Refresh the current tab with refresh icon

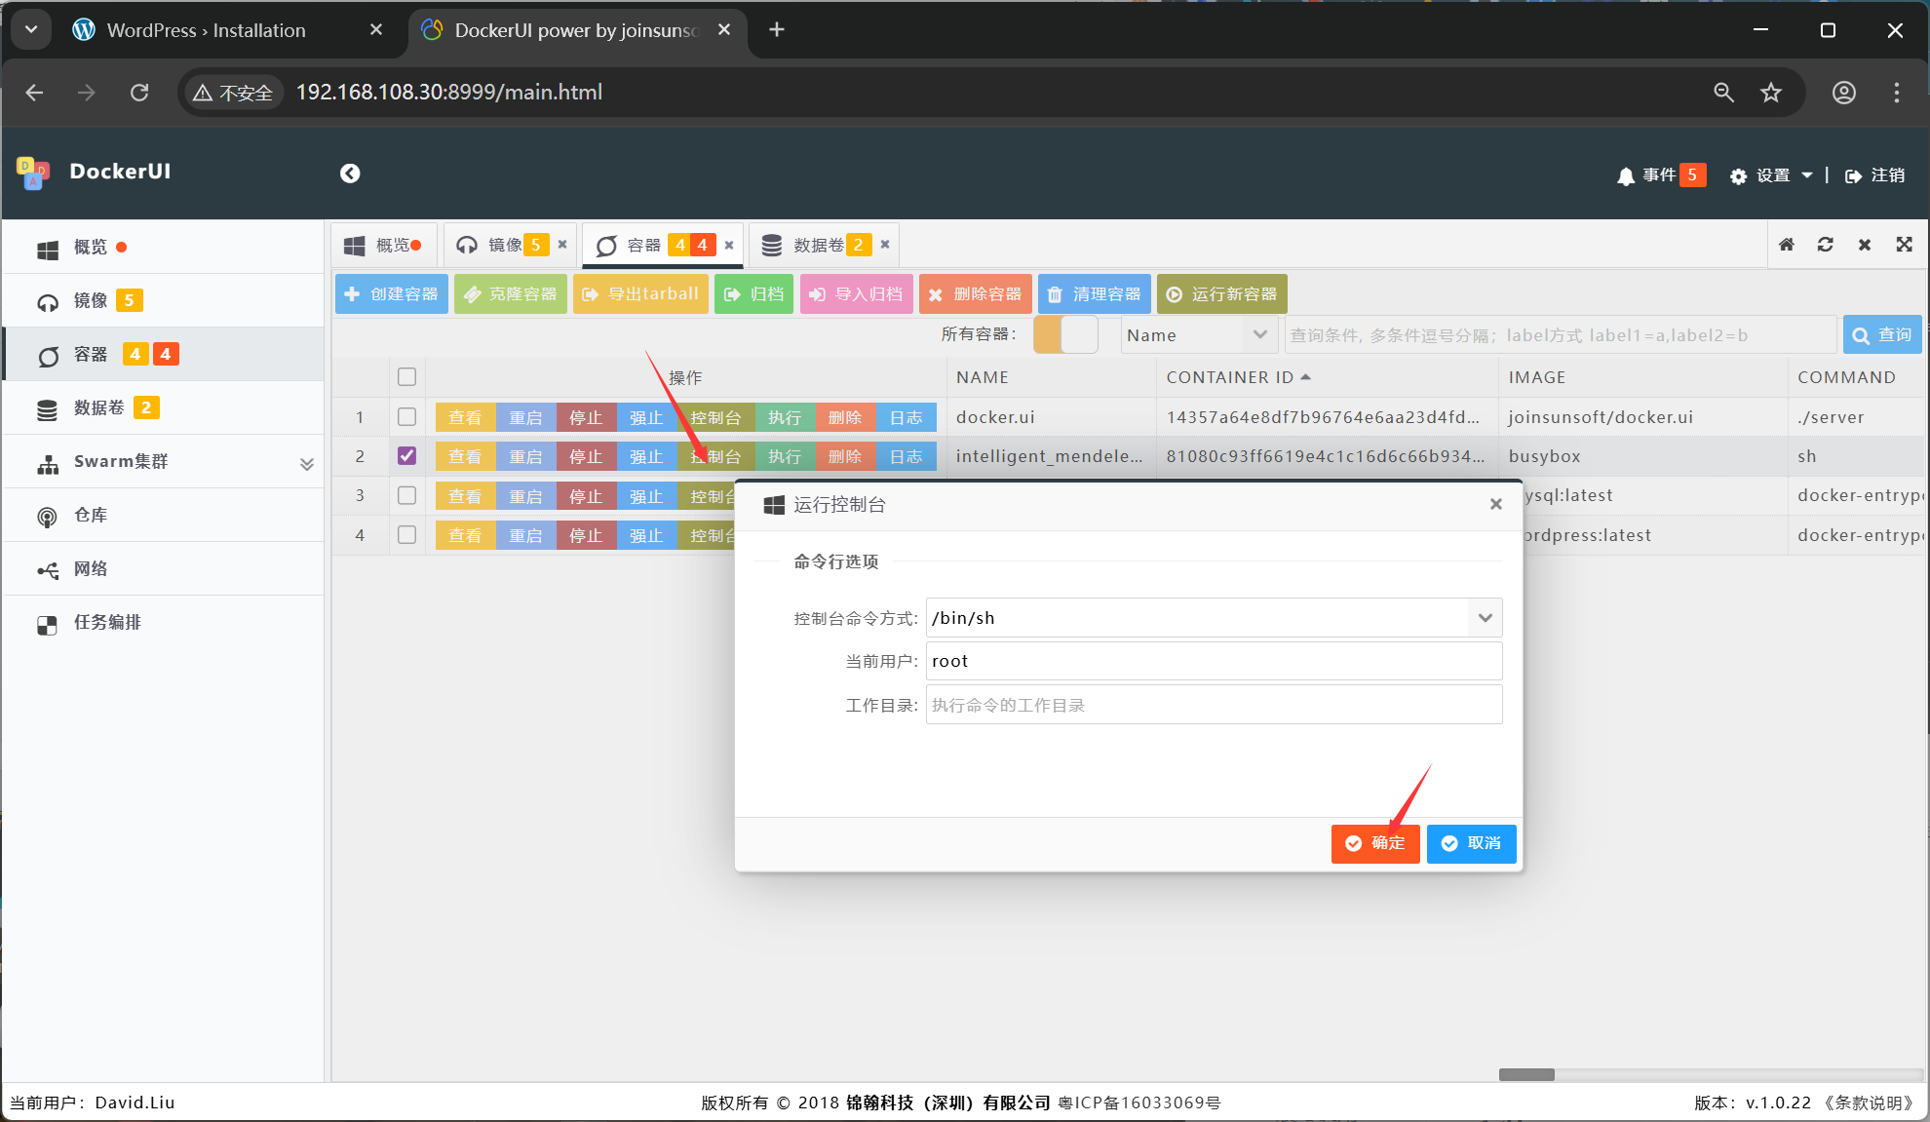[1826, 245]
